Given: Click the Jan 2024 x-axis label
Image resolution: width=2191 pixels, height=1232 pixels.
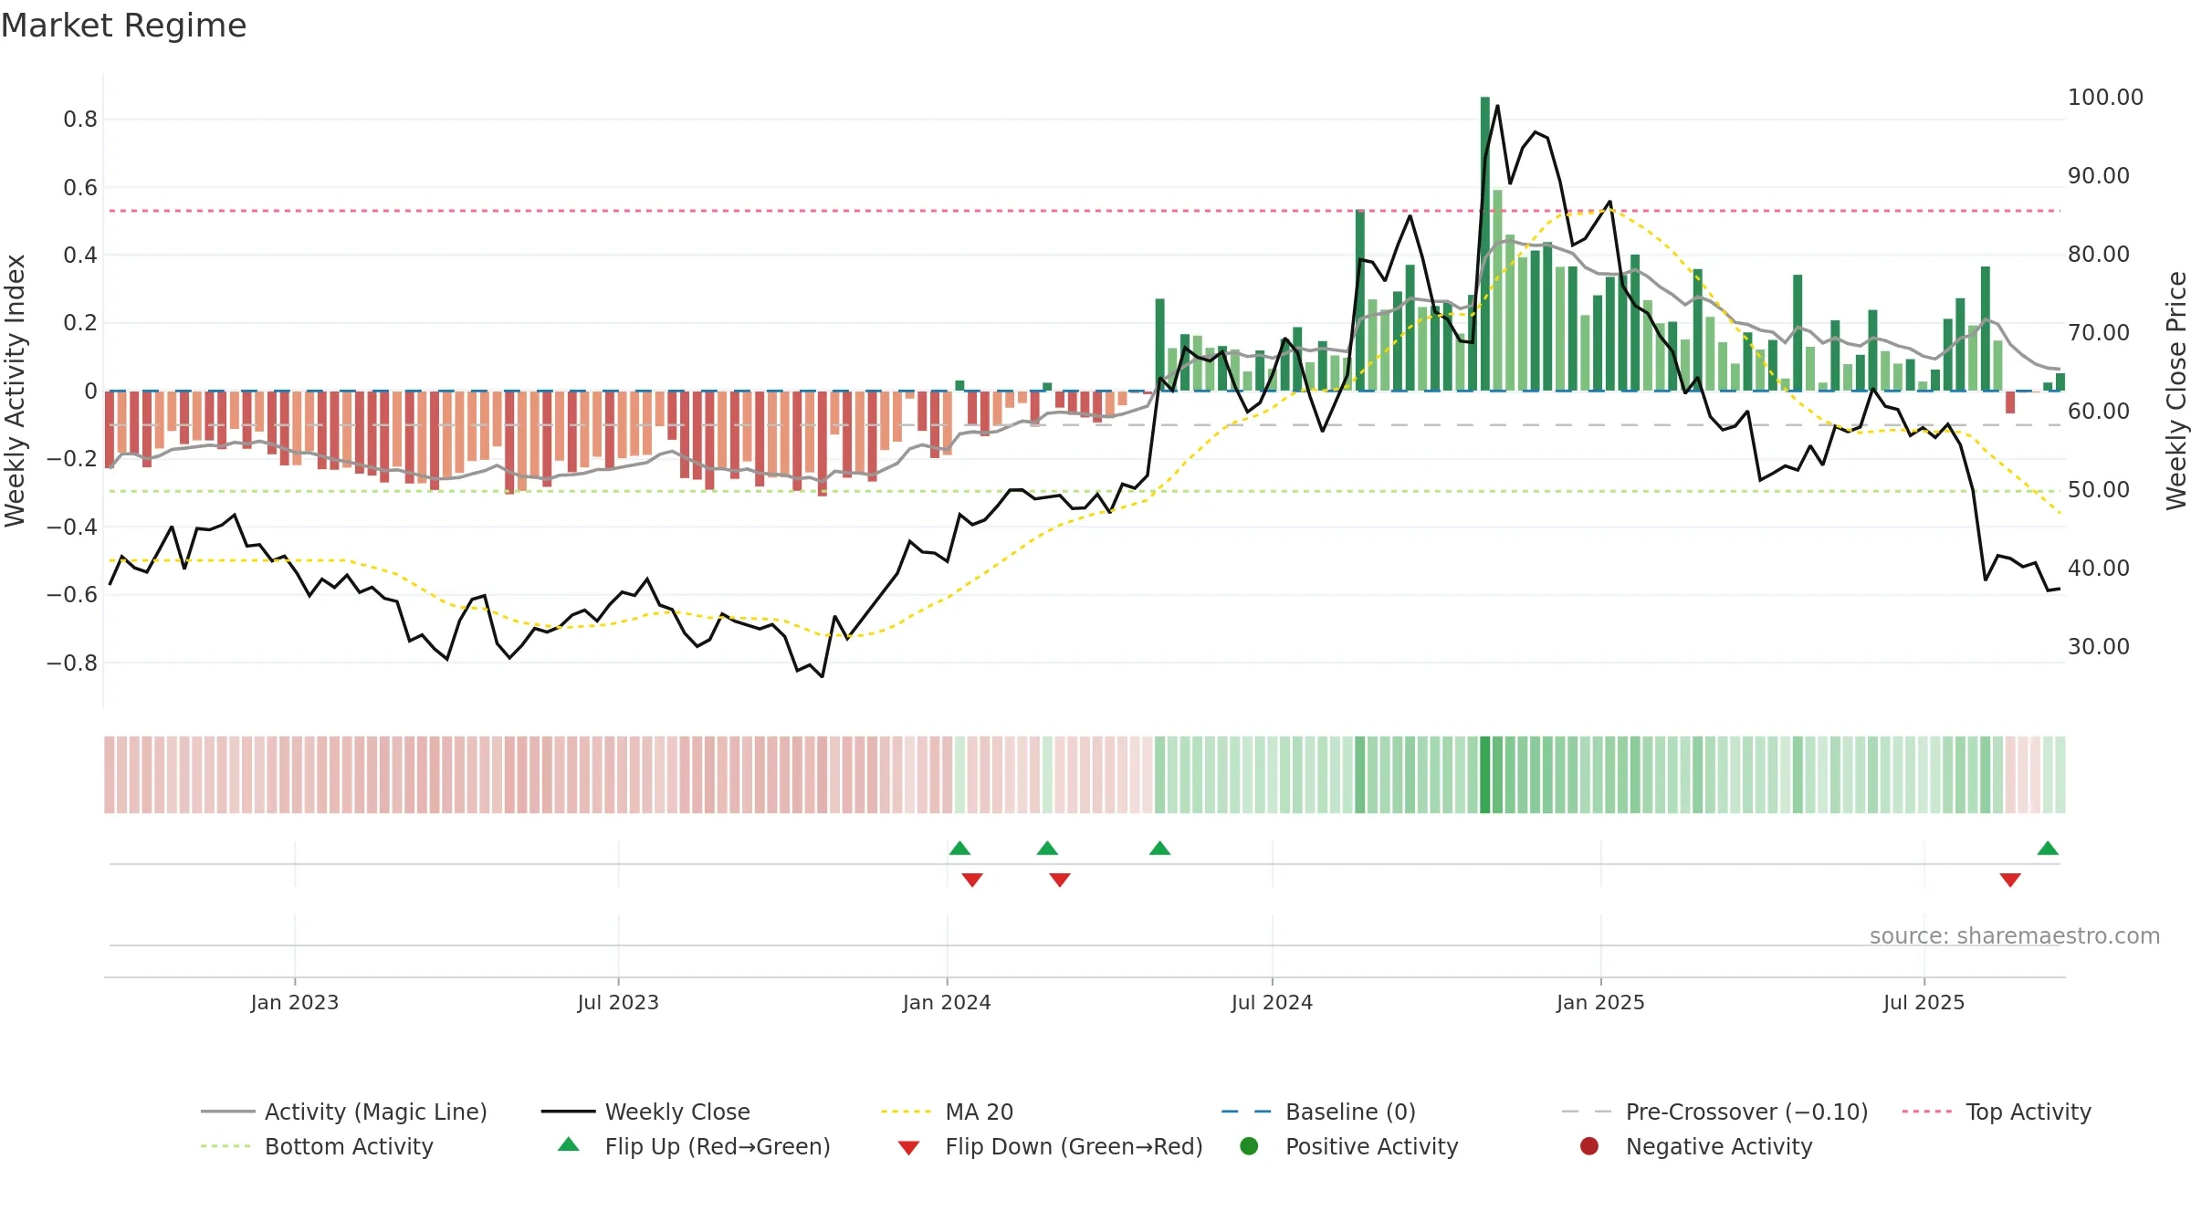Looking at the screenshot, I should tap(947, 1003).
